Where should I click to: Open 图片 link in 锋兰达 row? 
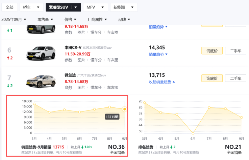tap(81, 88)
